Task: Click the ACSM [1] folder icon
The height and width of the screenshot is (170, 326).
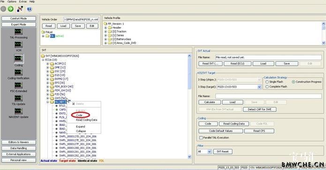Action: pos(52,64)
